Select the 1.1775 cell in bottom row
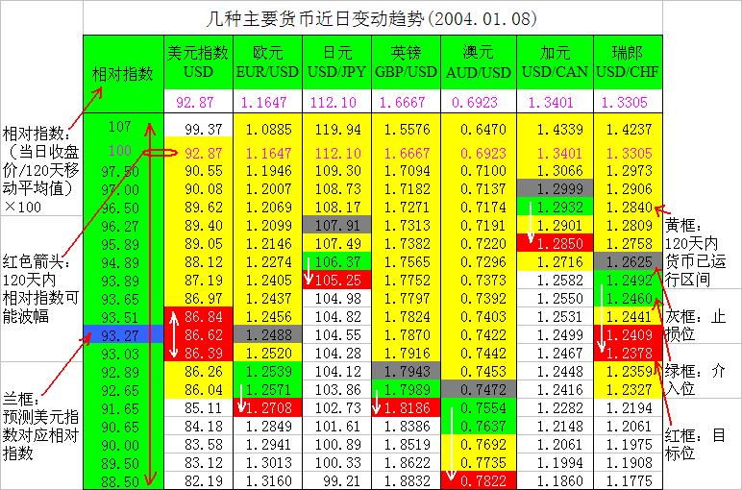This screenshot has height=490, width=742. tap(628, 480)
